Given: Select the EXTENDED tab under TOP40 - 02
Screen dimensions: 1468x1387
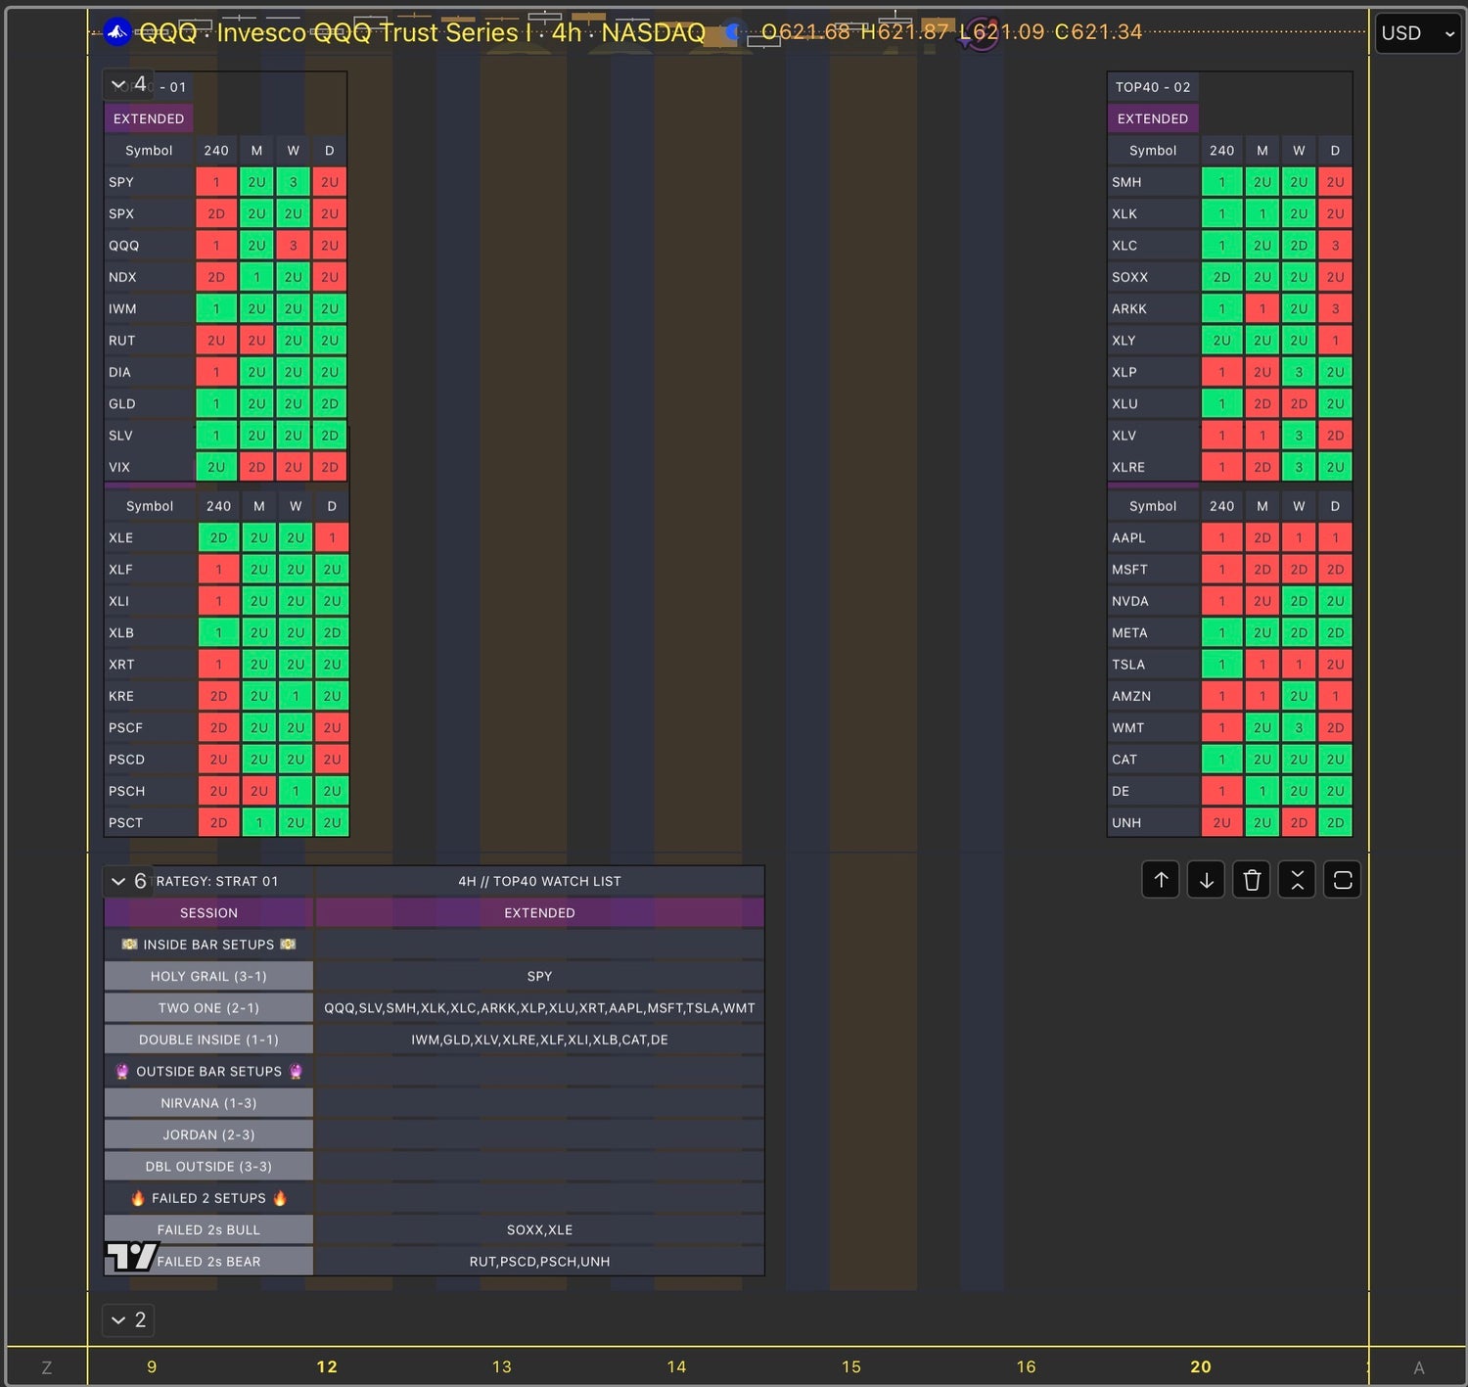Looking at the screenshot, I should (x=1152, y=118).
